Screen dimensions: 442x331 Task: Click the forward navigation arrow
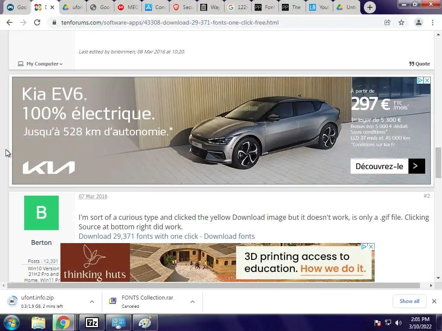click(23, 22)
